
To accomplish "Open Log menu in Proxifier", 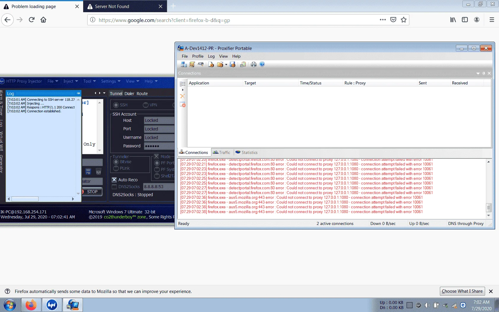I will click(x=211, y=56).
